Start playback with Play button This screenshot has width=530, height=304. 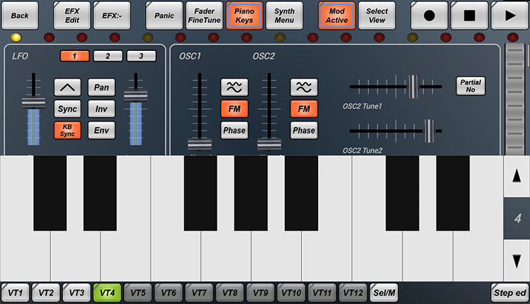pos(509,15)
